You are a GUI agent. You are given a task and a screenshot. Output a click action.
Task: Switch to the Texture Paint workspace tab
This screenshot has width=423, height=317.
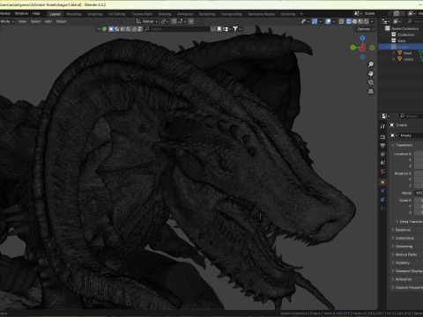(142, 14)
